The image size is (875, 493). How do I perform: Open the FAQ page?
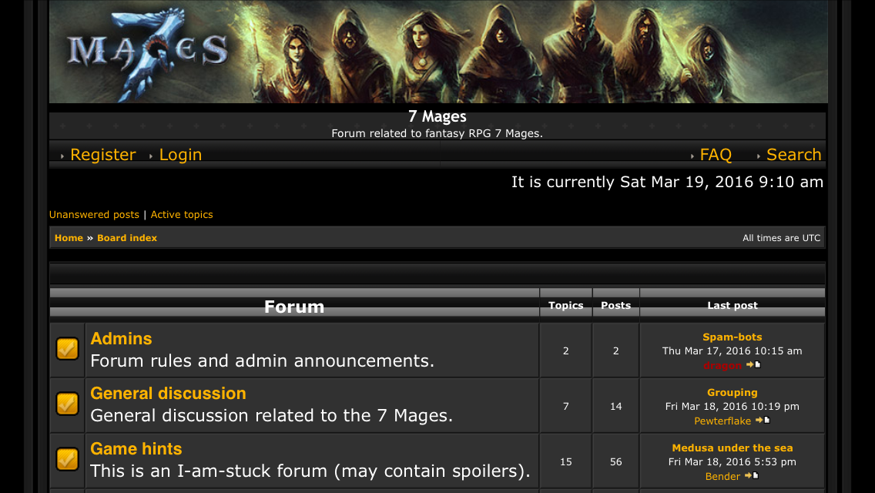[716, 155]
